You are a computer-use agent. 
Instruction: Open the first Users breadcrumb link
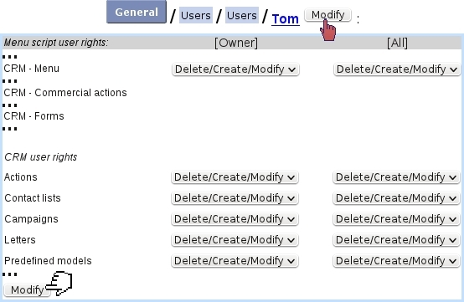click(196, 15)
